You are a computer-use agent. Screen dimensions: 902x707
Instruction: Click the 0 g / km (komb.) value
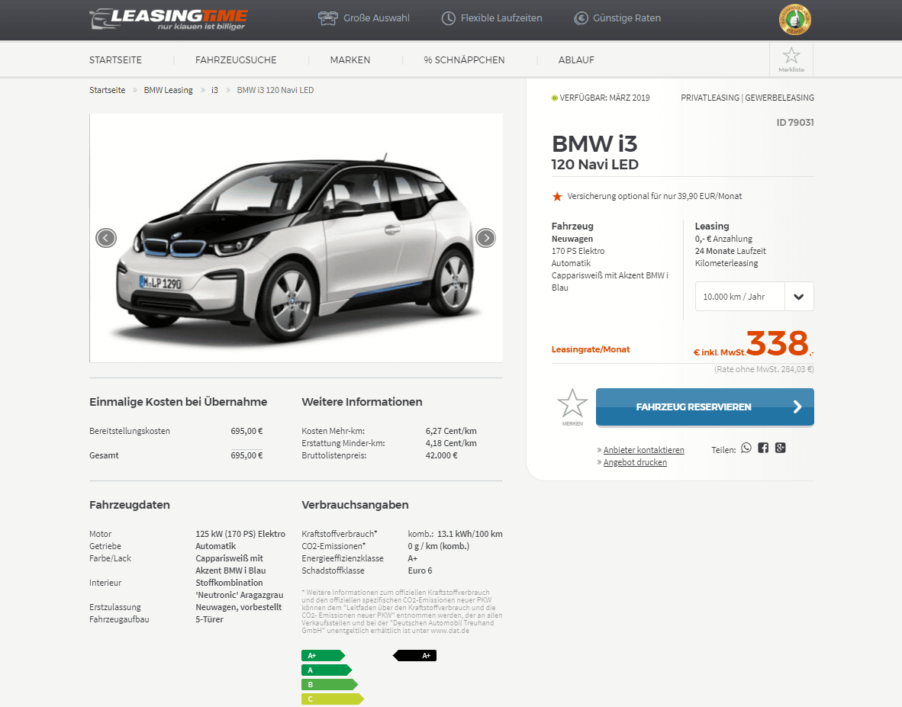click(x=438, y=546)
